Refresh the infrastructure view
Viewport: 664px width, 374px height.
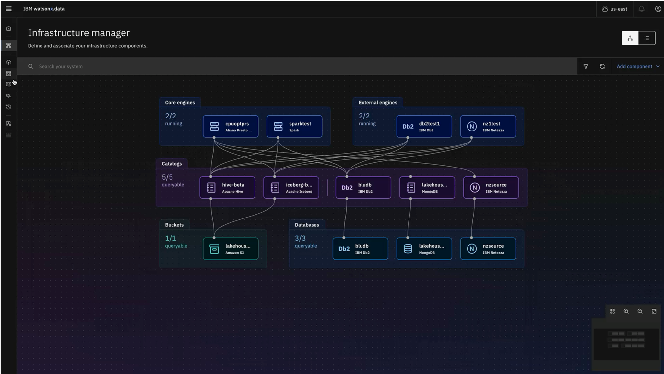pos(602,66)
